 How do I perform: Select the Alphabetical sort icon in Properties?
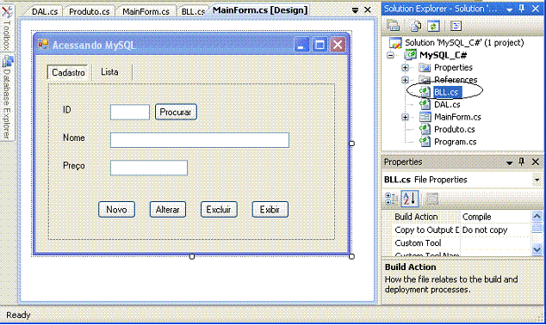point(409,199)
